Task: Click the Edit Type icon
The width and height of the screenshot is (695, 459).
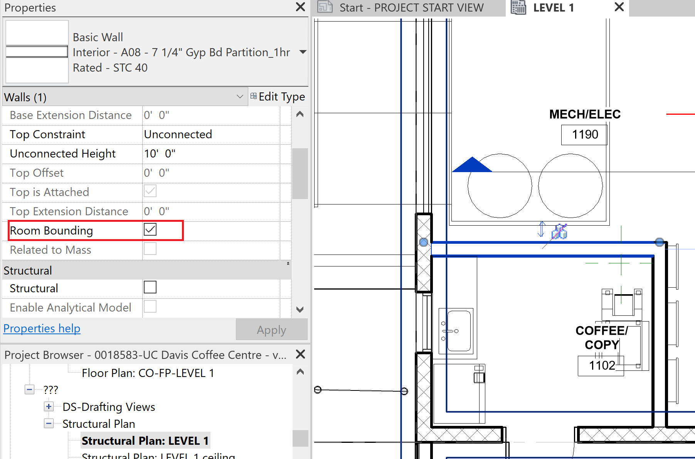Action: [253, 96]
